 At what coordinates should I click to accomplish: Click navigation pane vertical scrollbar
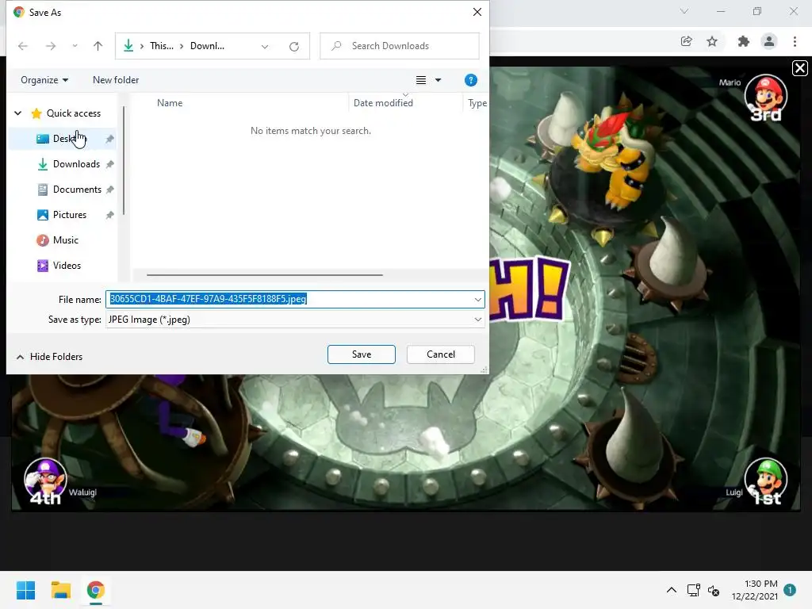point(123,160)
